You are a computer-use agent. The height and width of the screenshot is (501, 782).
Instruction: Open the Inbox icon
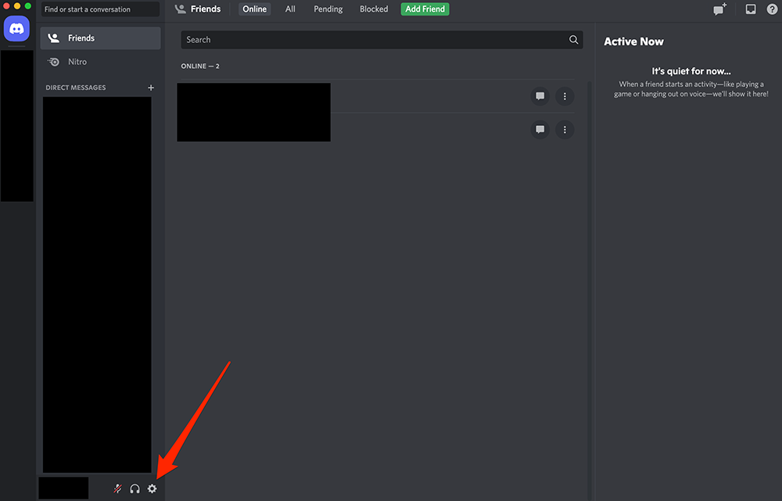point(751,9)
